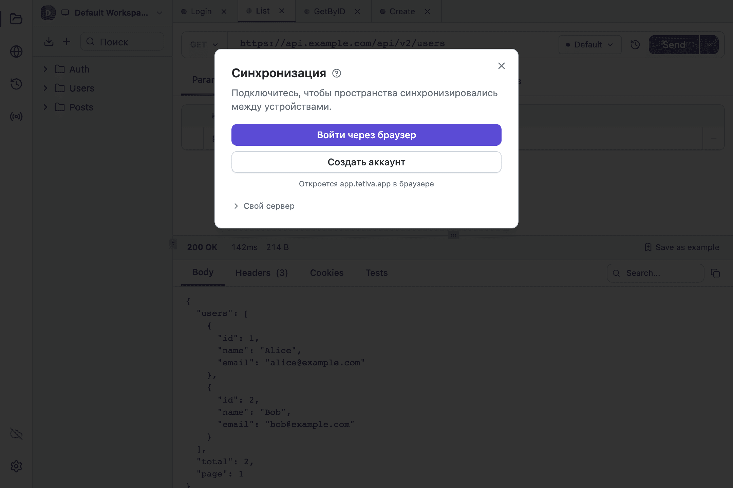Open the collections folder icon in sidebar
The width and height of the screenshot is (733, 488).
click(x=16, y=19)
